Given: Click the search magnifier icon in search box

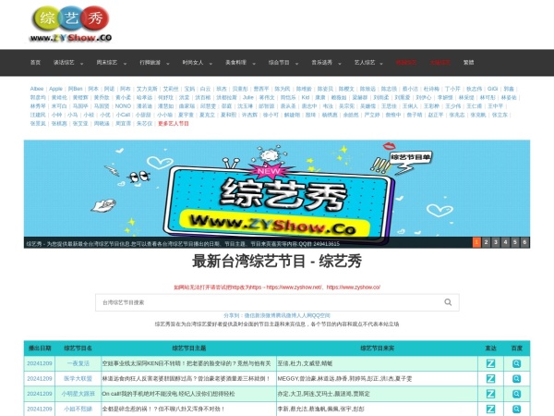Looking at the screenshot, I should click(450, 302).
